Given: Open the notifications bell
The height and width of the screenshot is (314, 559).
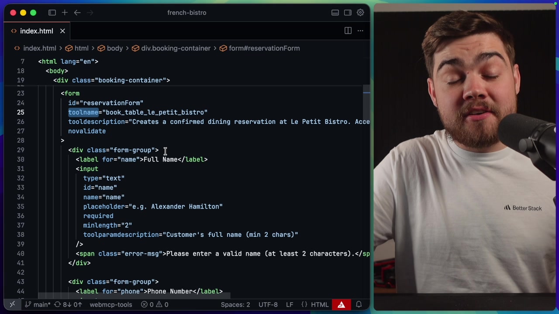Looking at the screenshot, I should tap(359, 305).
